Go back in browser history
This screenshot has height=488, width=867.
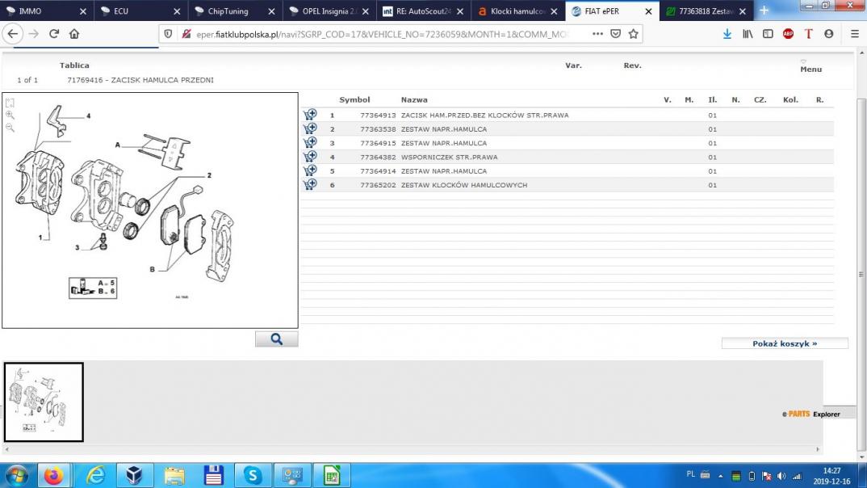point(13,34)
